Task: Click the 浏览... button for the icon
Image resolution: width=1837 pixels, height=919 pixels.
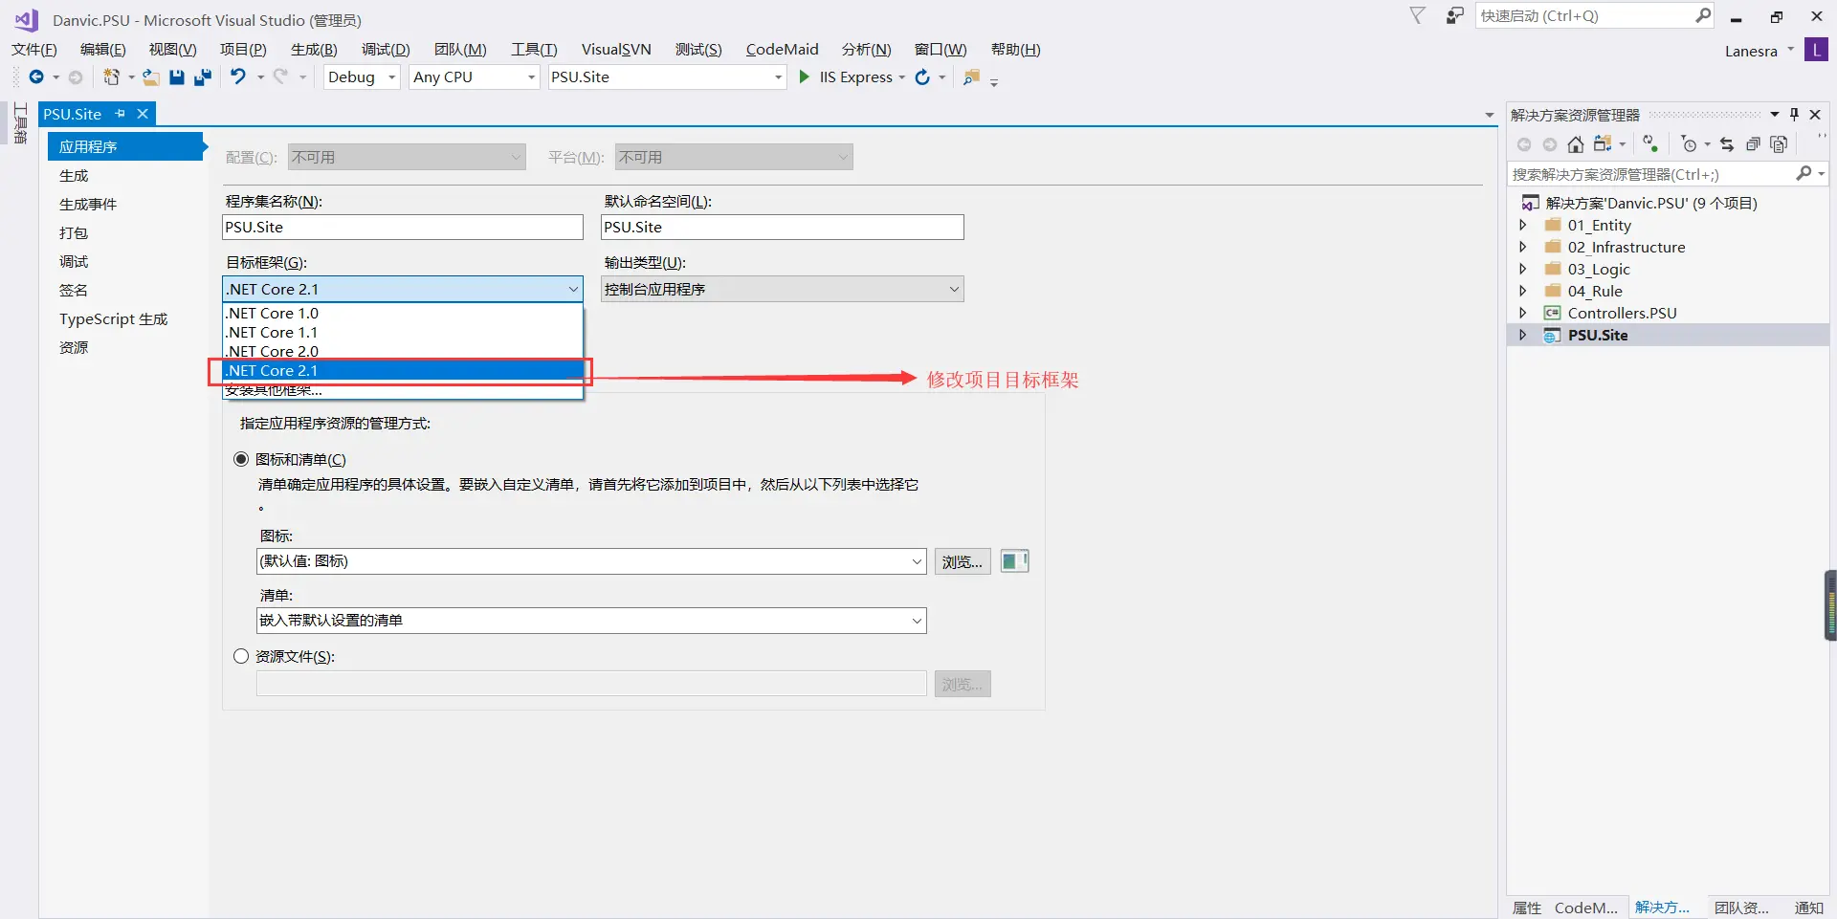Action: click(963, 561)
